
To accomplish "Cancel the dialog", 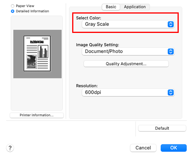I will coord(143,148).
